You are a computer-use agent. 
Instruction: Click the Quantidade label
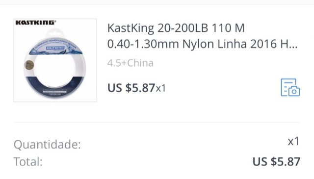coord(47,144)
